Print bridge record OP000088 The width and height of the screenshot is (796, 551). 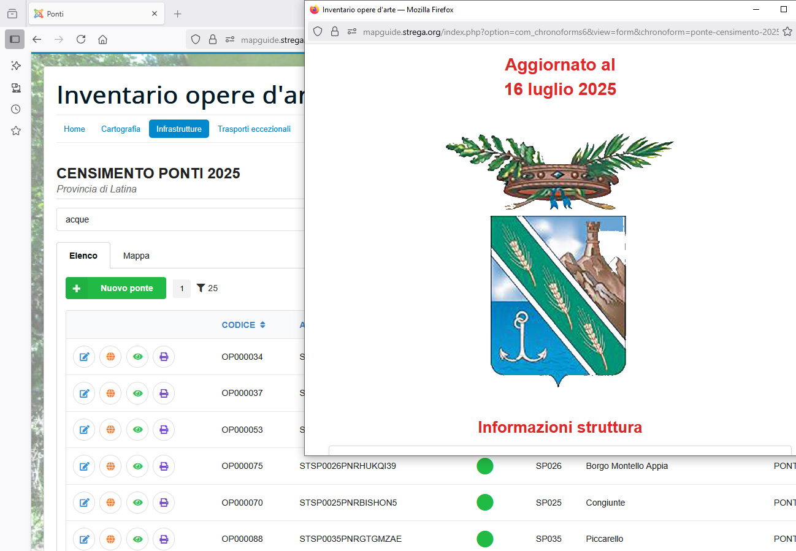click(x=164, y=539)
